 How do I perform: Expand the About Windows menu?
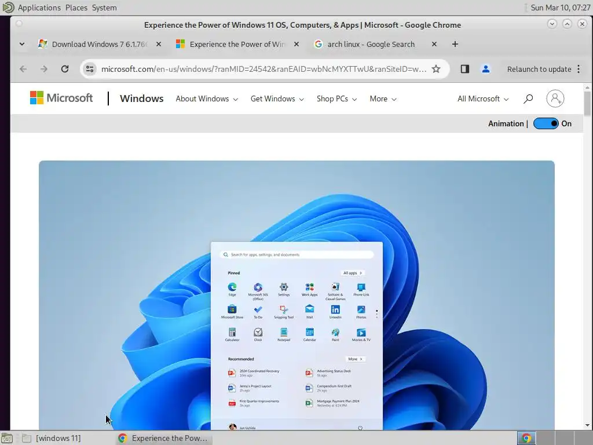click(x=207, y=99)
